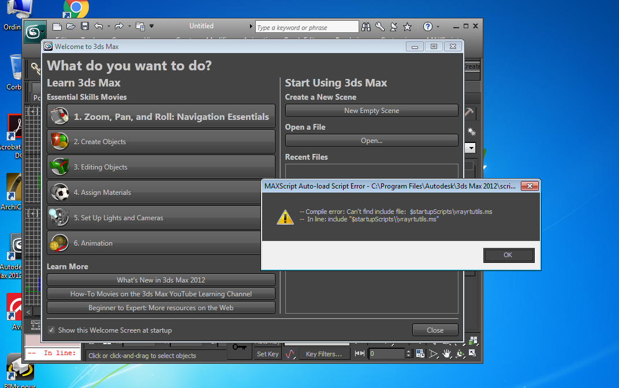The image size is (619, 388).
Task: Click the MAXScript listener "In line:" field
Action: click(53, 353)
